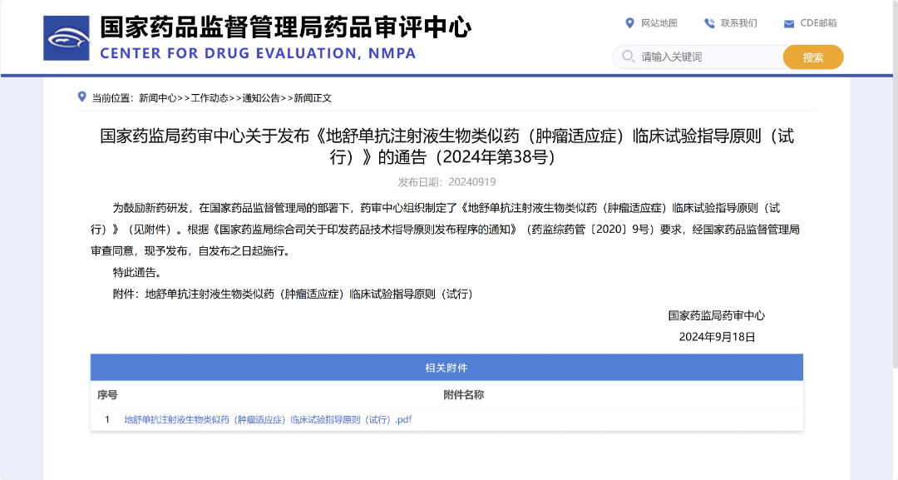Open the 联系我们 link

(x=738, y=23)
